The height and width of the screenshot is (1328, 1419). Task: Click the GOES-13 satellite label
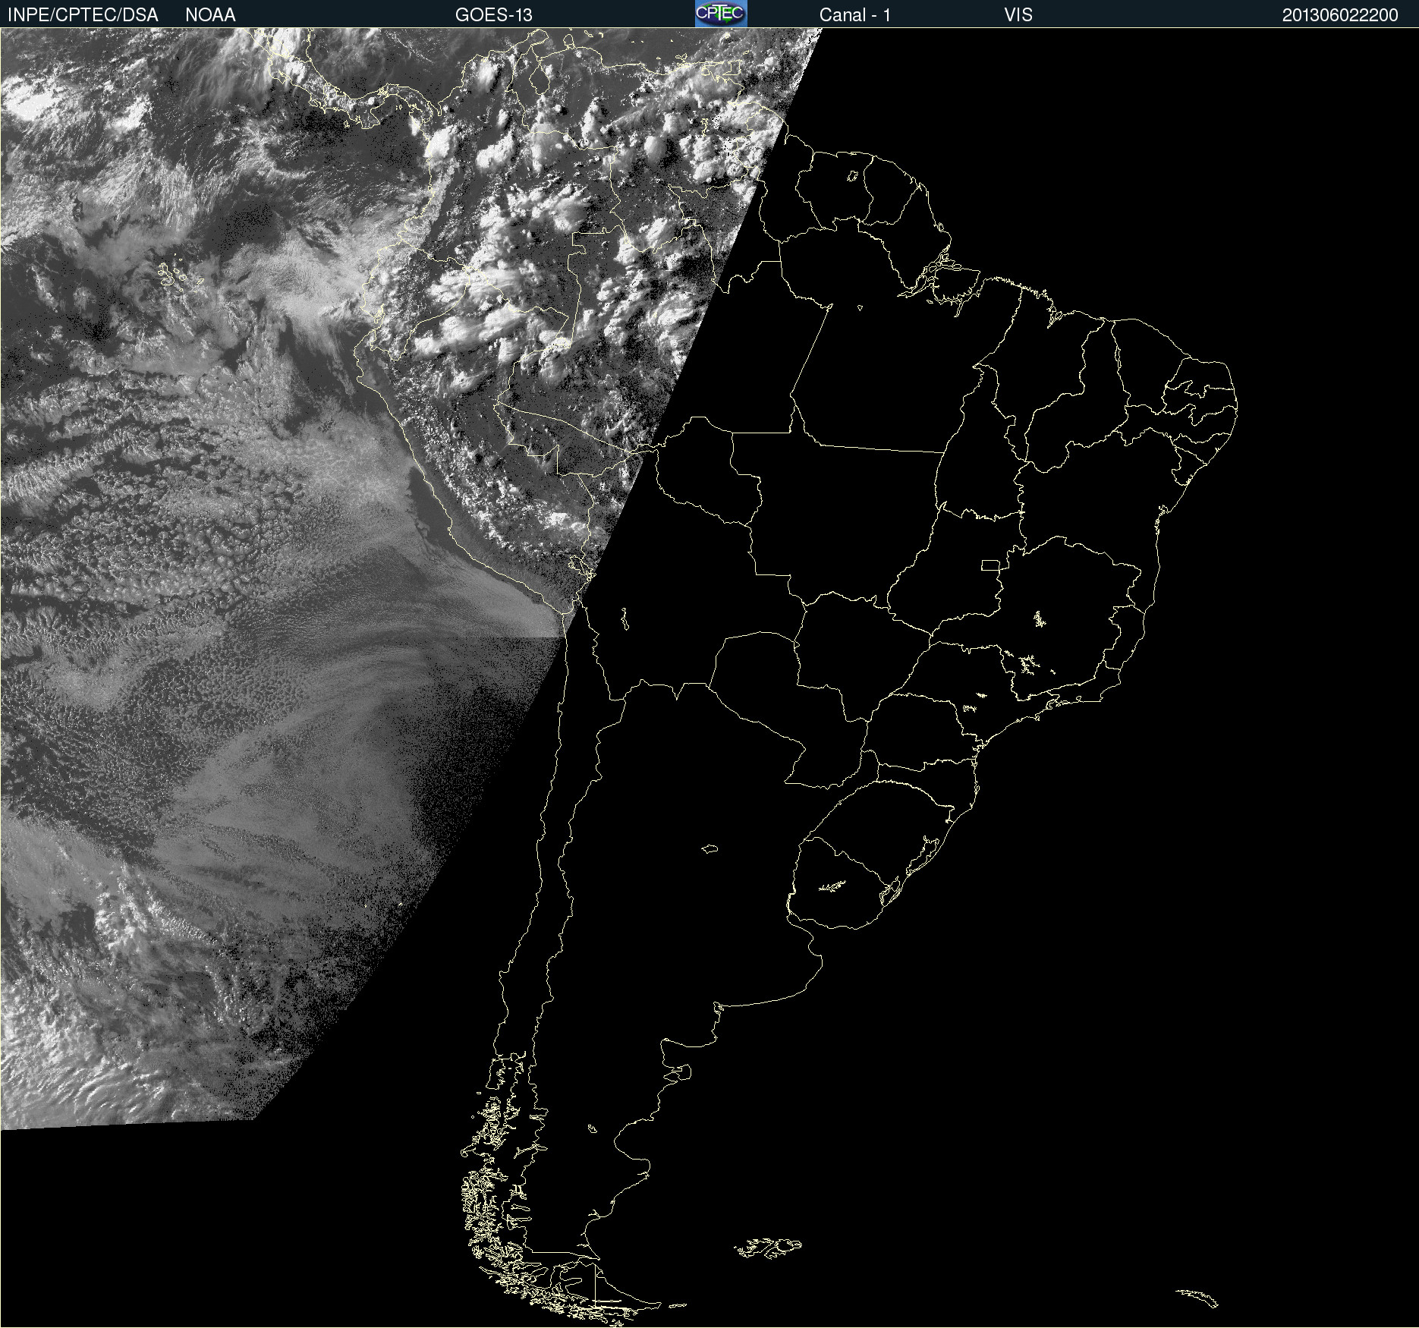click(x=494, y=15)
